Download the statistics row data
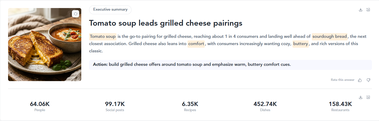The width and height of the screenshot is (379, 121). tap(361, 97)
